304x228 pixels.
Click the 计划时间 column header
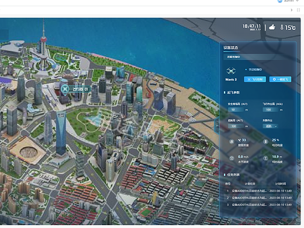click(x=281, y=184)
